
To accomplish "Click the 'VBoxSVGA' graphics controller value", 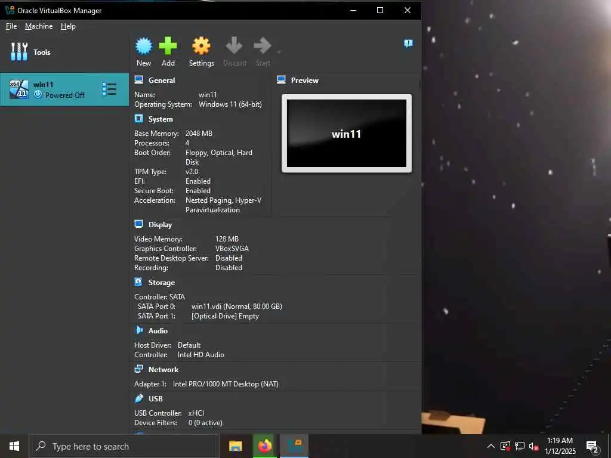I will pyautogui.click(x=232, y=249).
